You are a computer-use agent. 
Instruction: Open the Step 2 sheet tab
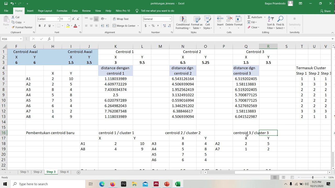(38, 172)
